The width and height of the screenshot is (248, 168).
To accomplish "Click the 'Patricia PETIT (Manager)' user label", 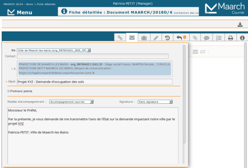I will point(133,3).
